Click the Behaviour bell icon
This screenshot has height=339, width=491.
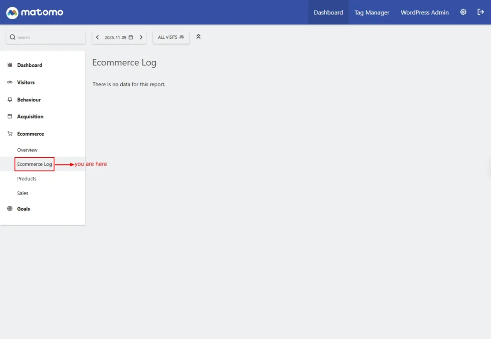pyautogui.click(x=10, y=100)
